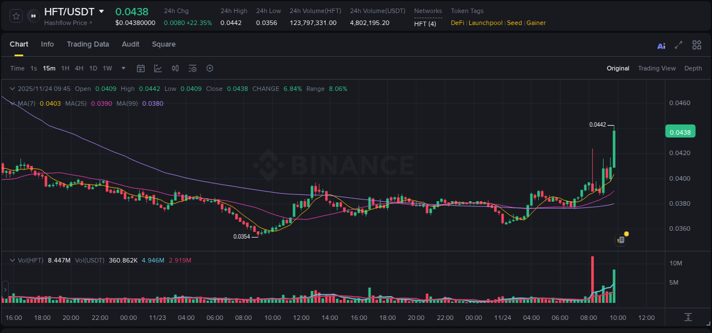Open the chart display settings list icon
712x333 pixels.
click(193, 68)
